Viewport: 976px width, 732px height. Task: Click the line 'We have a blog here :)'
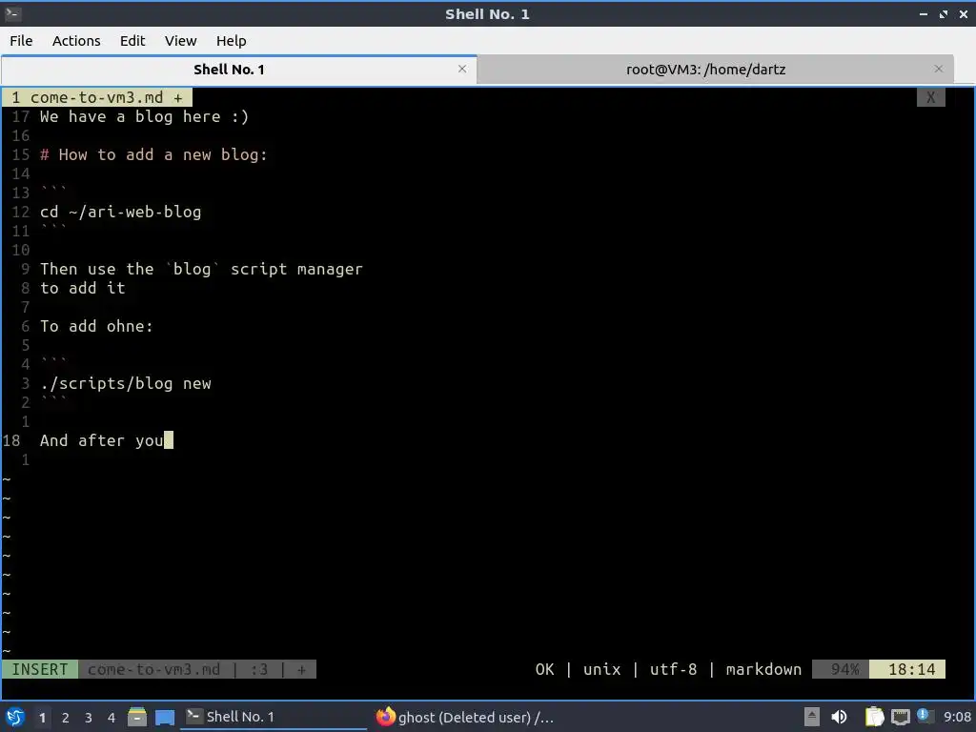(145, 116)
